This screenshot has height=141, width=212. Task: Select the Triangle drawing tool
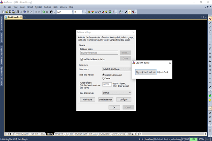[210, 66]
